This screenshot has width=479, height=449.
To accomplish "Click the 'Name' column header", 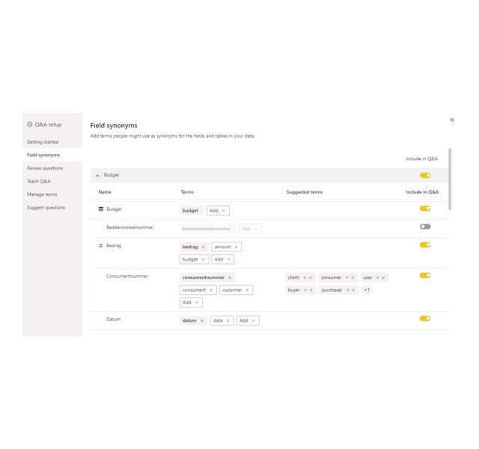I will tap(105, 192).
